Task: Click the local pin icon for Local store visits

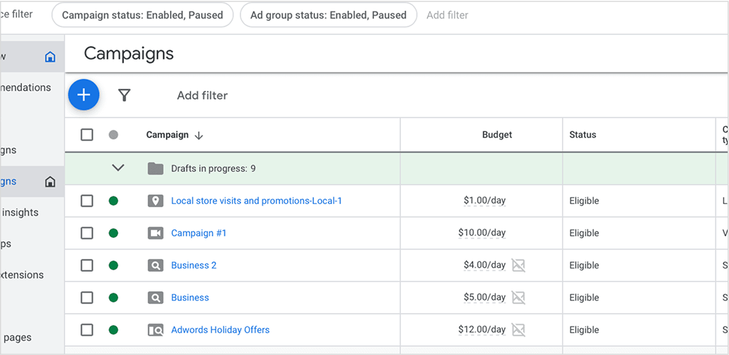Action: point(156,201)
